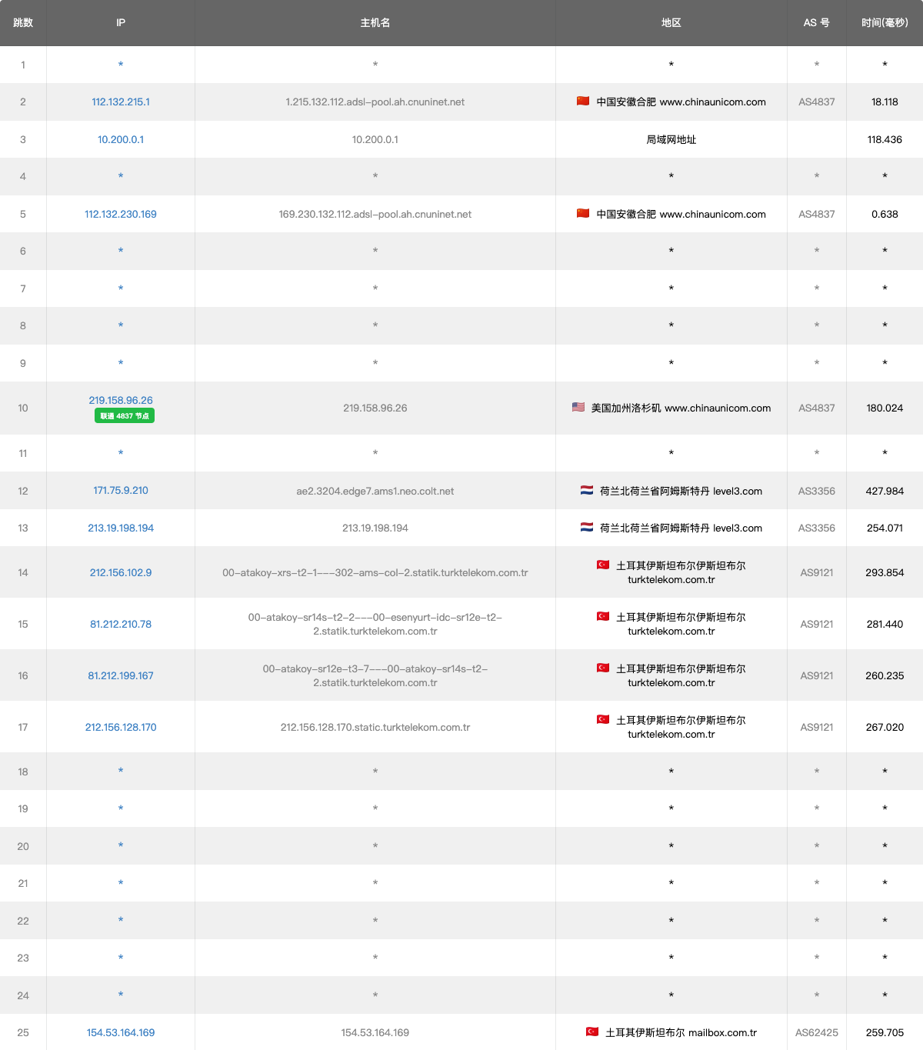The height and width of the screenshot is (1050, 923).
Task: Select hostname 1.215.132.112.adsl-pool.ah.cnuninet.net
Action: pyautogui.click(x=375, y=102)
